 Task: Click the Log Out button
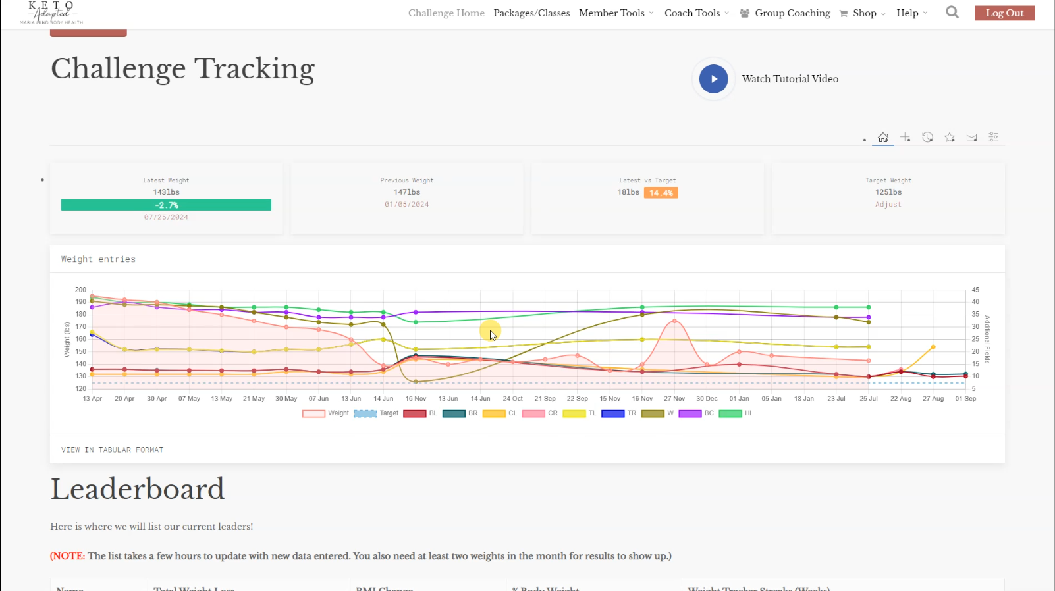tap(1004, 13)
